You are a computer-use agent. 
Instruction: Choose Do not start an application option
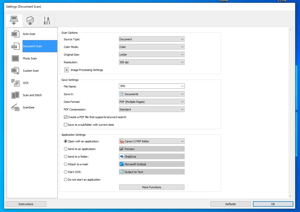[66, 180]
